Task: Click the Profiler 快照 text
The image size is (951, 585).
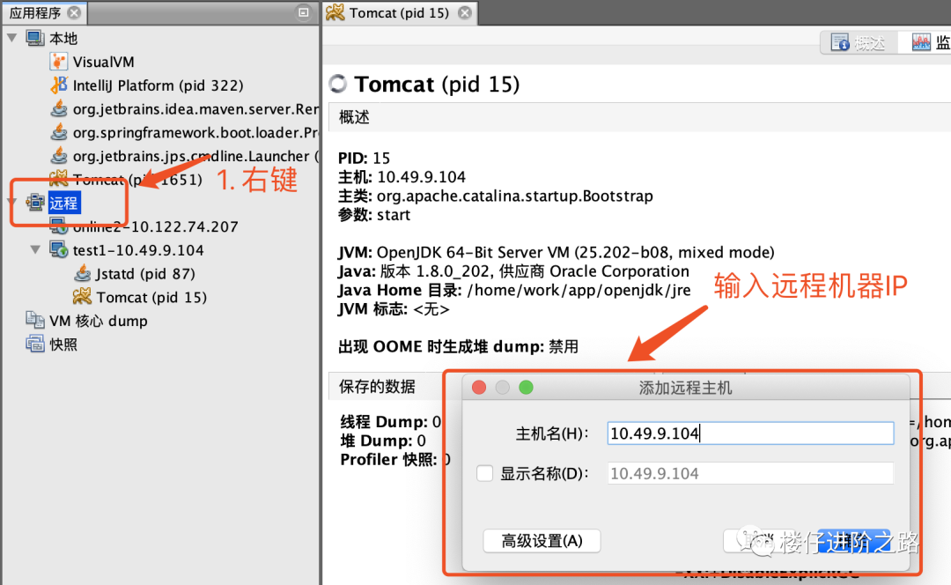Action: 394,459
